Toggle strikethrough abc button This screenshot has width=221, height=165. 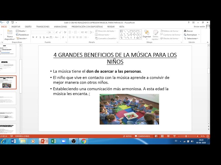47,37
